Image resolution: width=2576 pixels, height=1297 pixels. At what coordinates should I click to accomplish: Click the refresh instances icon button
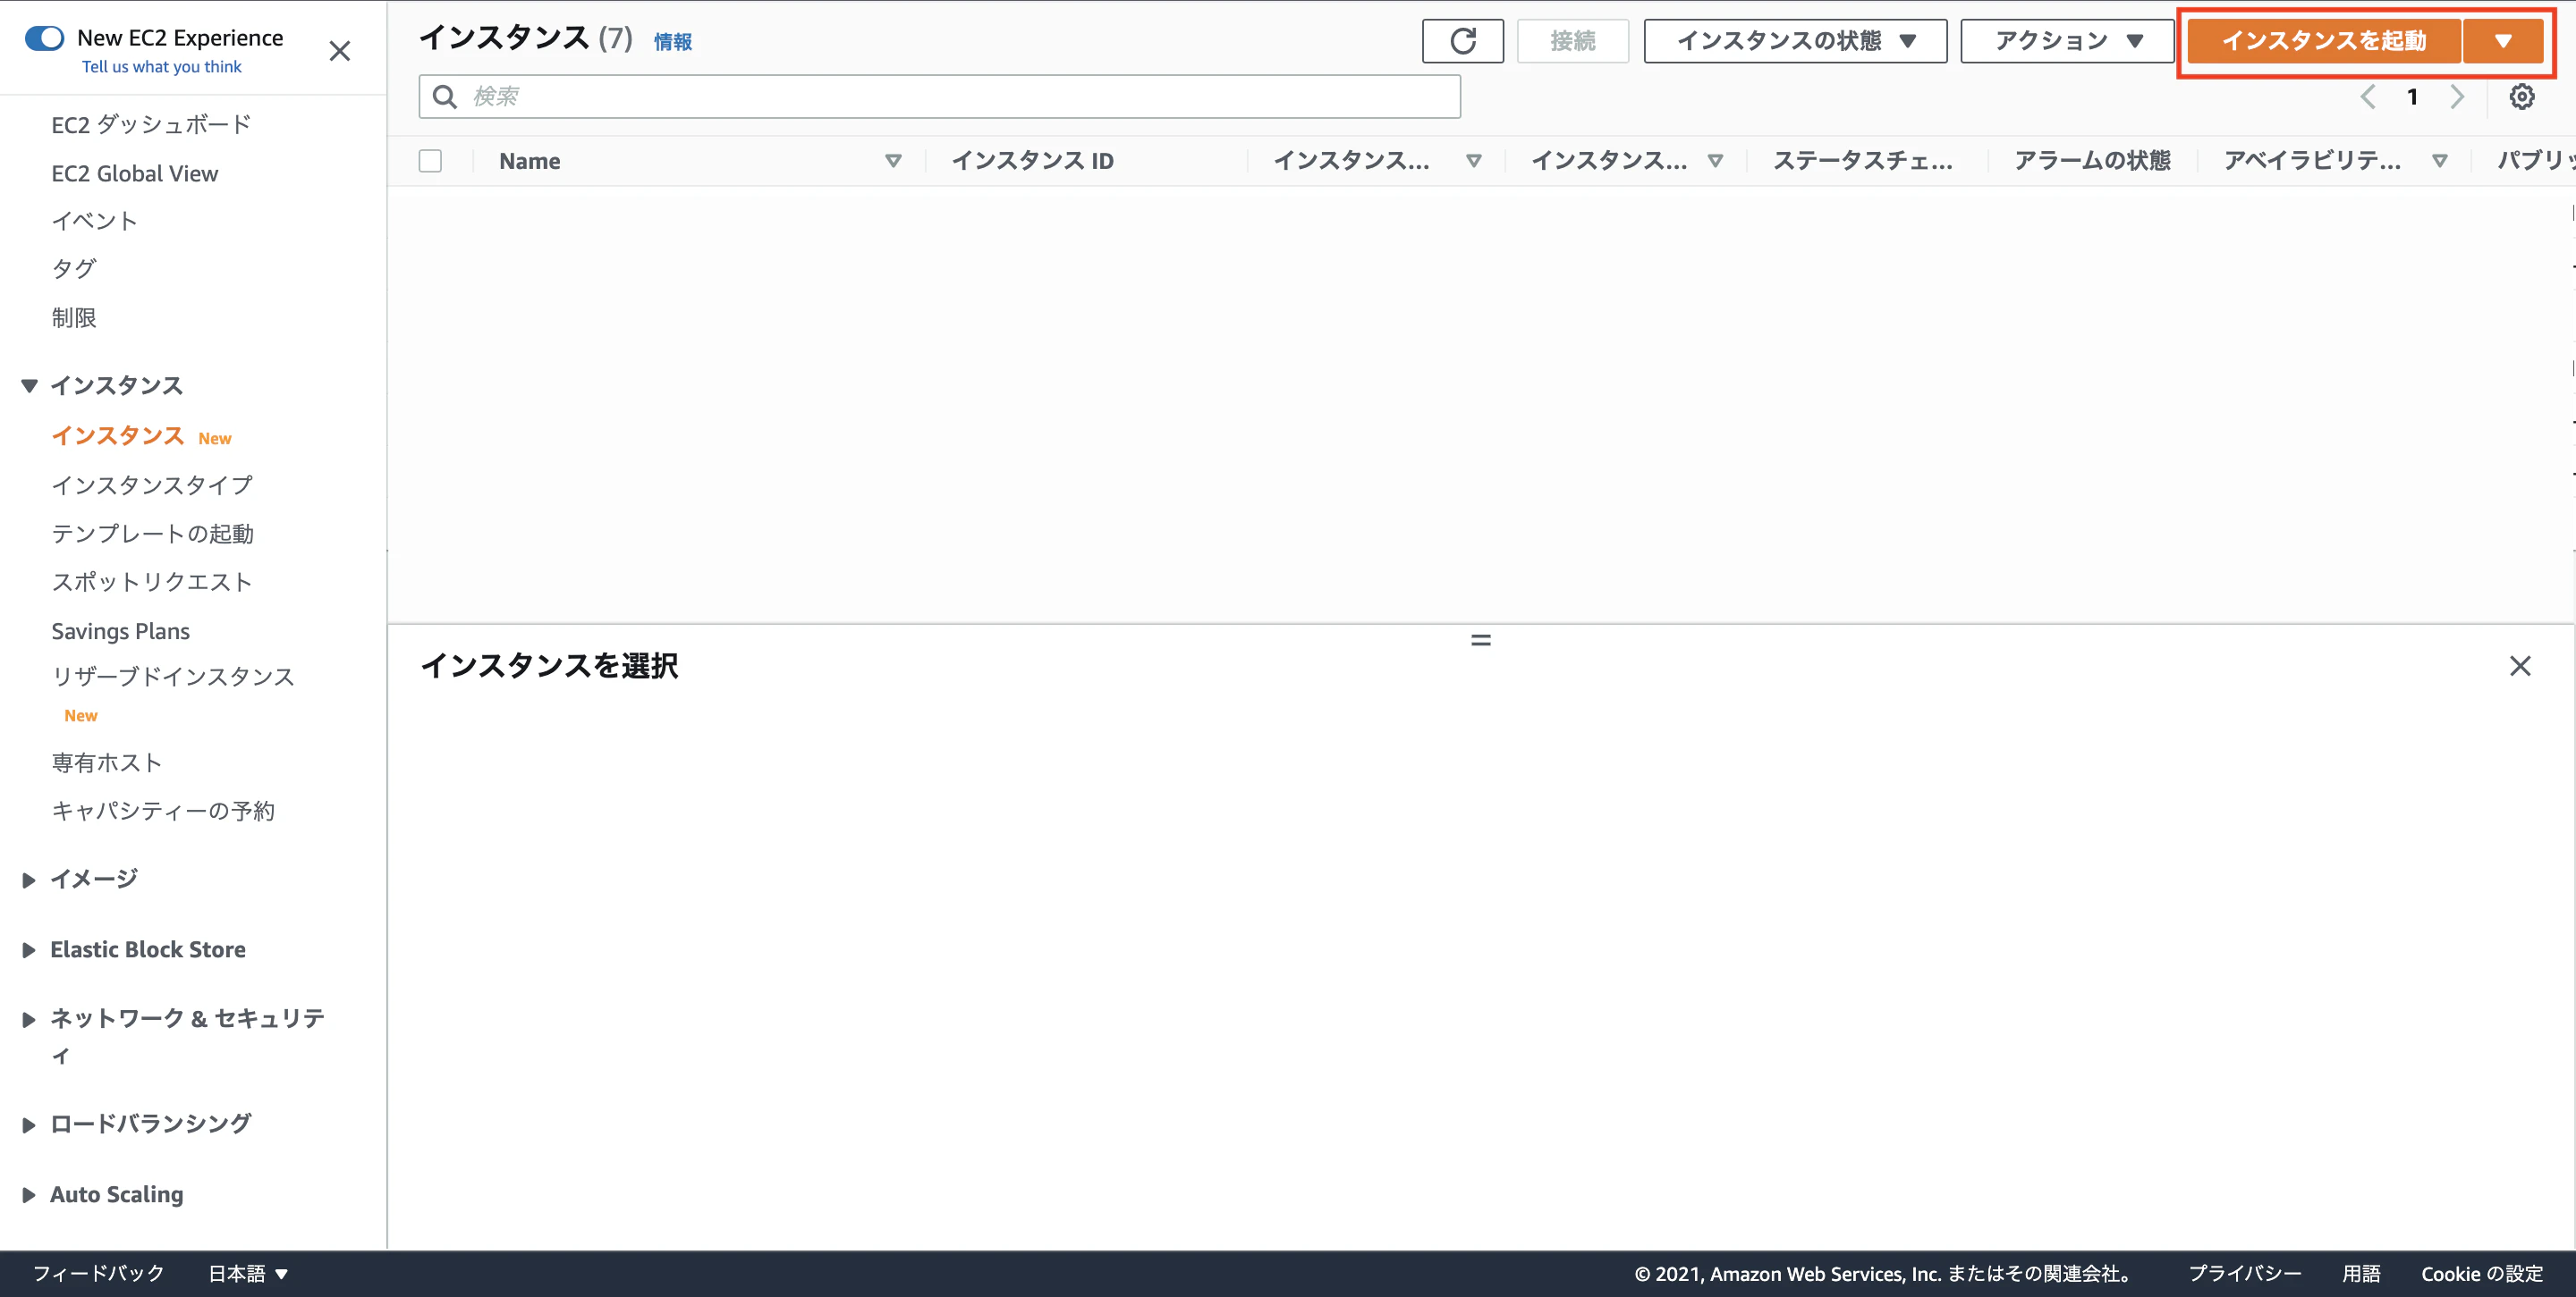(1462, 41)
